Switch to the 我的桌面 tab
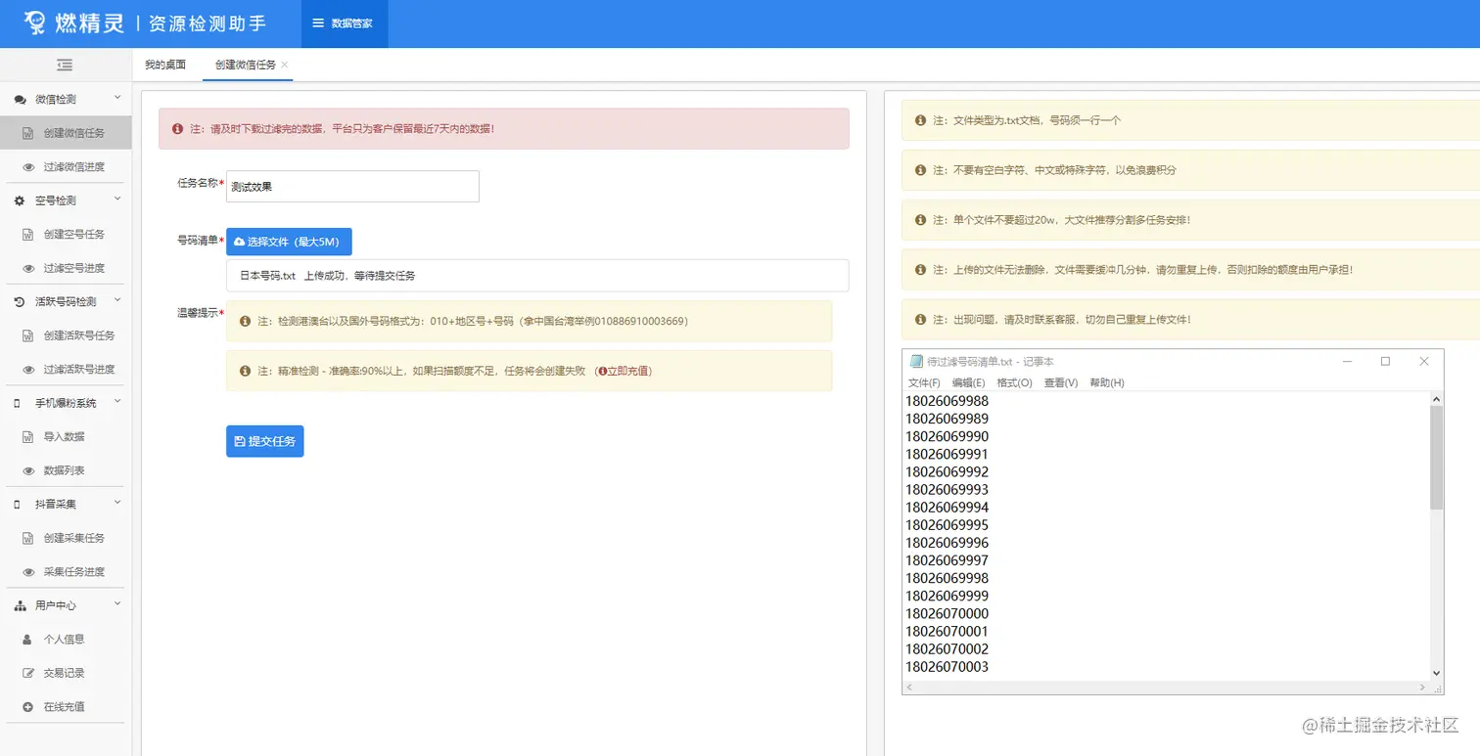1480x756 pixels. tap(163, 64)
